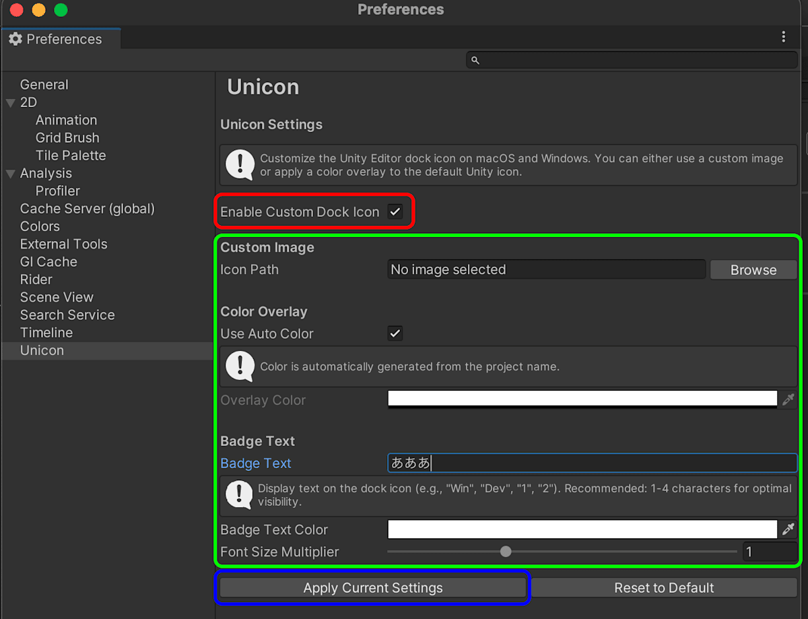808x619 pixels.
Task: Click info icon beside the Customize description
Action: (239, 165)
